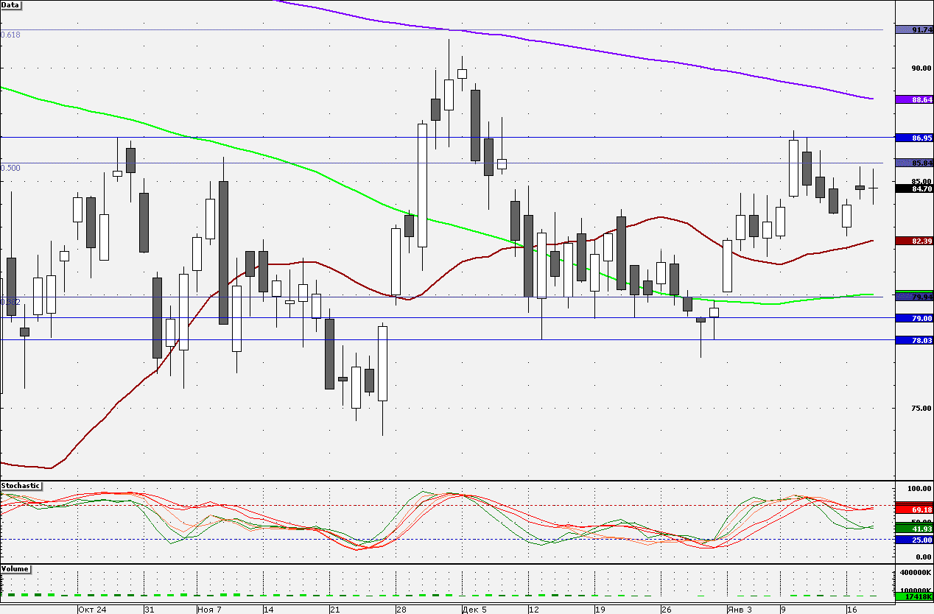
Task: Select the Stochastic panel label
Action: (x=21, y=486)
